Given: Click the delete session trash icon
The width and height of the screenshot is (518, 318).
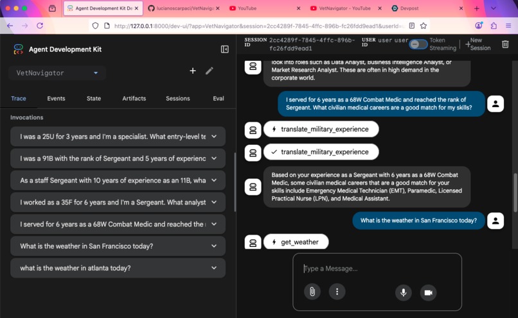Looking at the screenshot, I should (505, 44).
